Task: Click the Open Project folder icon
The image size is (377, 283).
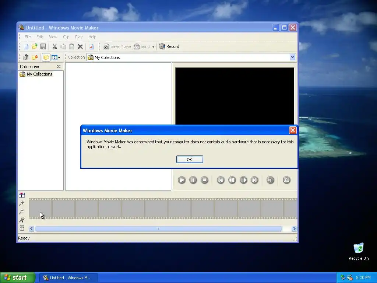Action: [x=34, y=46]
